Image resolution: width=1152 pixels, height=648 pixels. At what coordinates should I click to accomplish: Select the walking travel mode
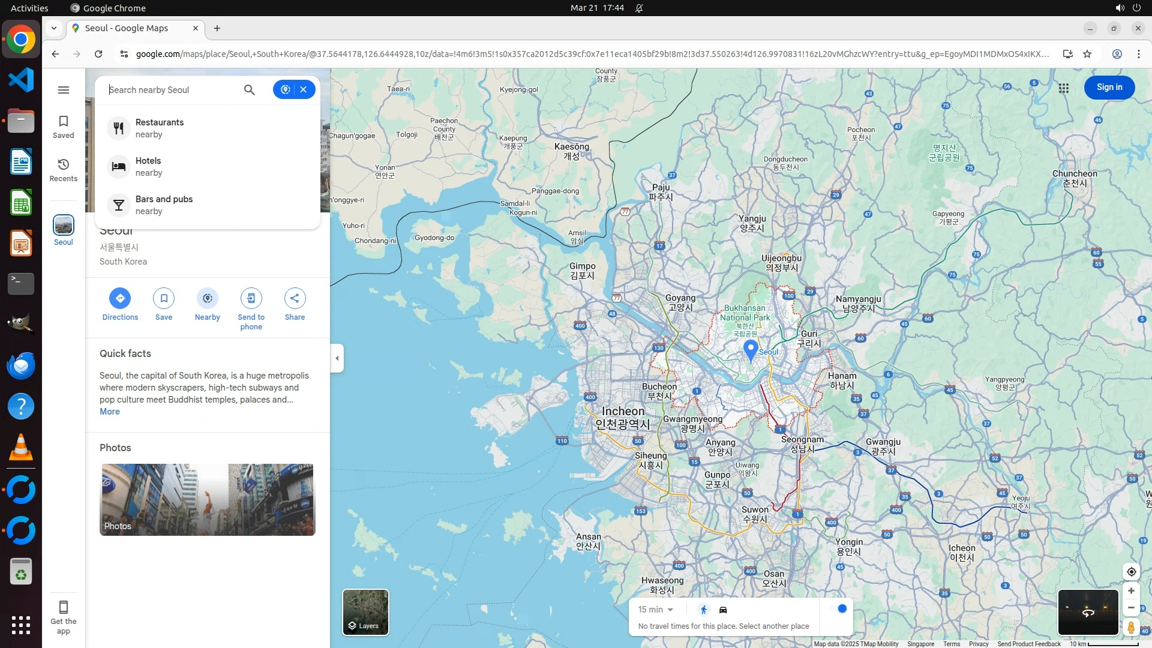point(704,610)
